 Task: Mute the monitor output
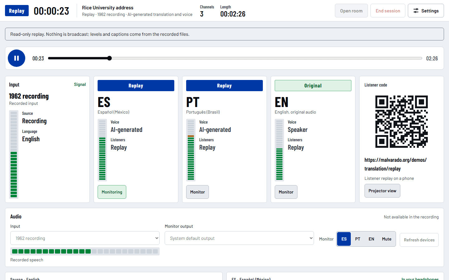click(387, 239)
